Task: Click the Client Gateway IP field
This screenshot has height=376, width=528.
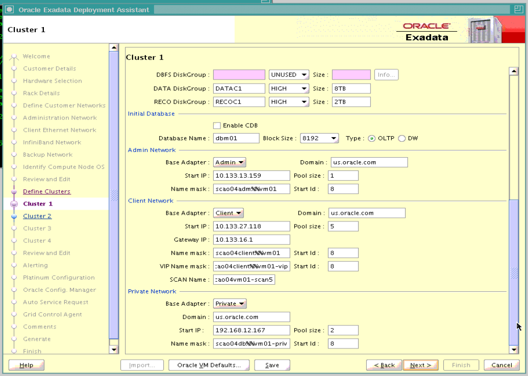Action: pyautogui.click(x=251, y=240)
